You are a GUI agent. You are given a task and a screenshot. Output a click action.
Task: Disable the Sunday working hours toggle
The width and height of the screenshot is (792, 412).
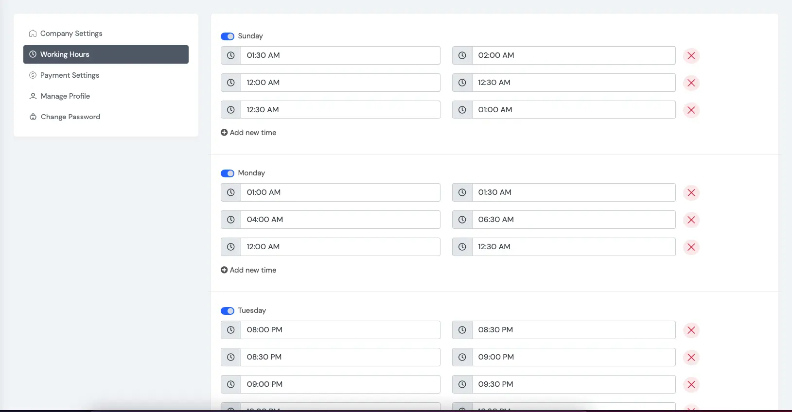tap(228, 36)
